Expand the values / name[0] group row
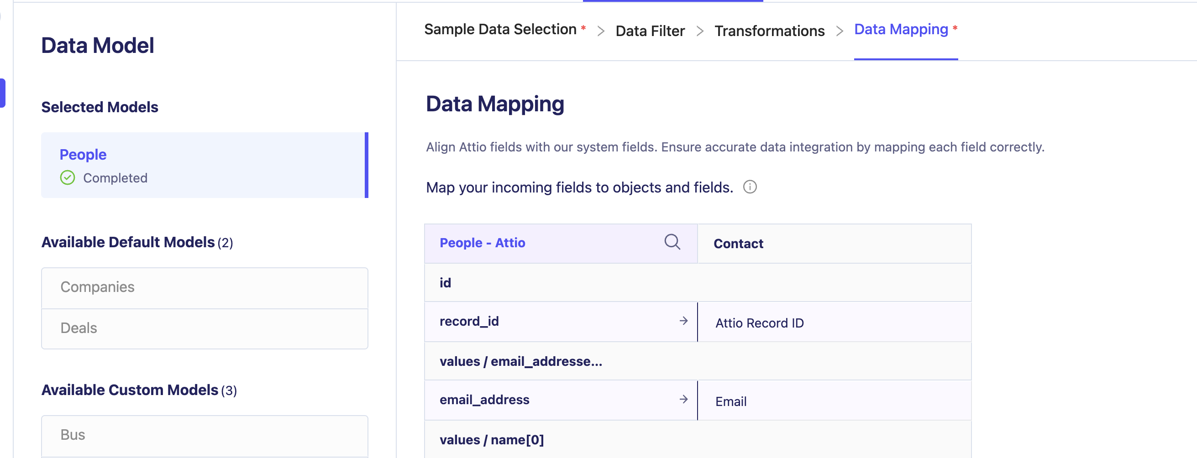1197x458 pixels. [492, 440]
